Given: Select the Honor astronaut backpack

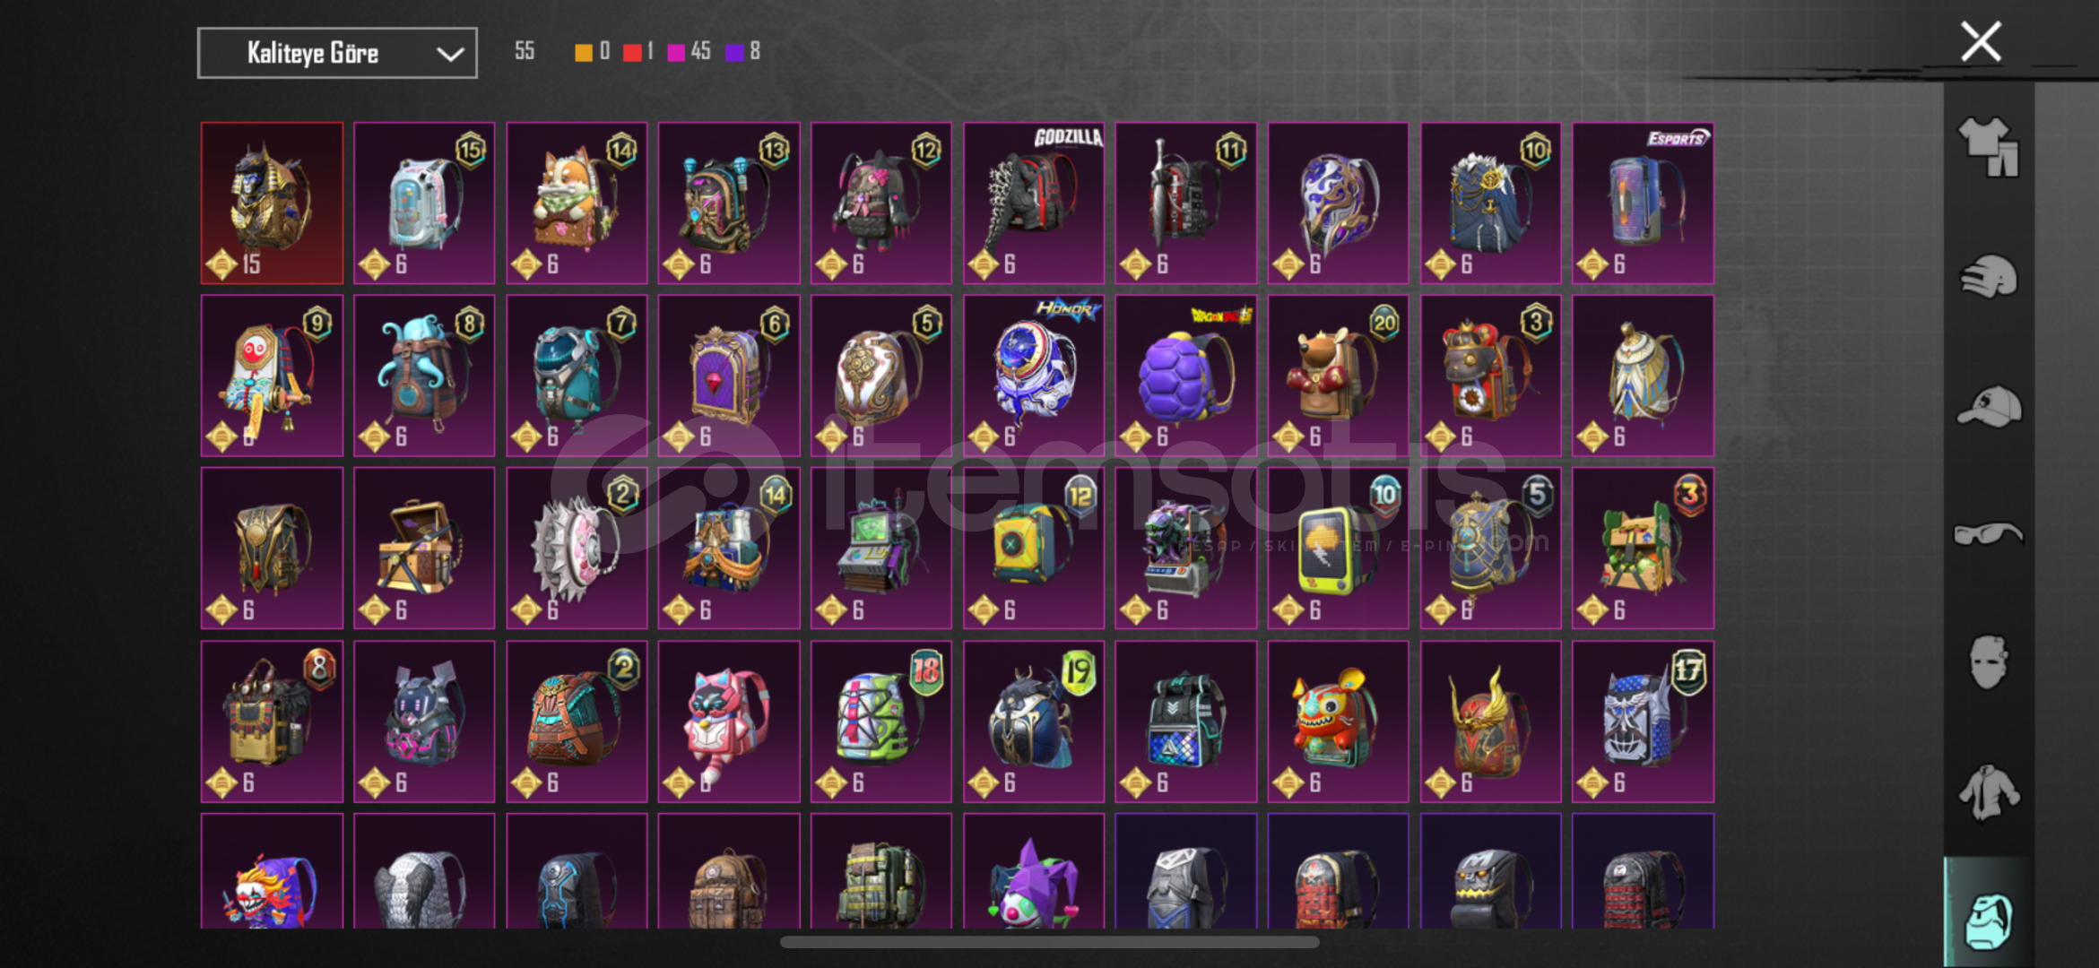Looking at the screenshot, I should pyautogui.click(x=1034, y=376).
